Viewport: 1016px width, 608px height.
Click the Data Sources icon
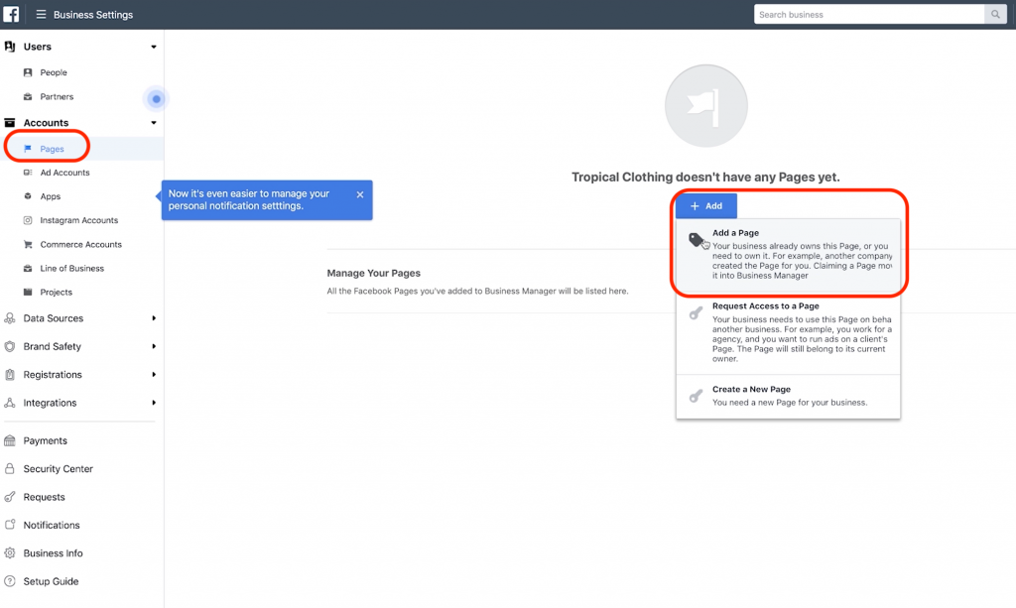pyautogui.click(x=10, y=318)
